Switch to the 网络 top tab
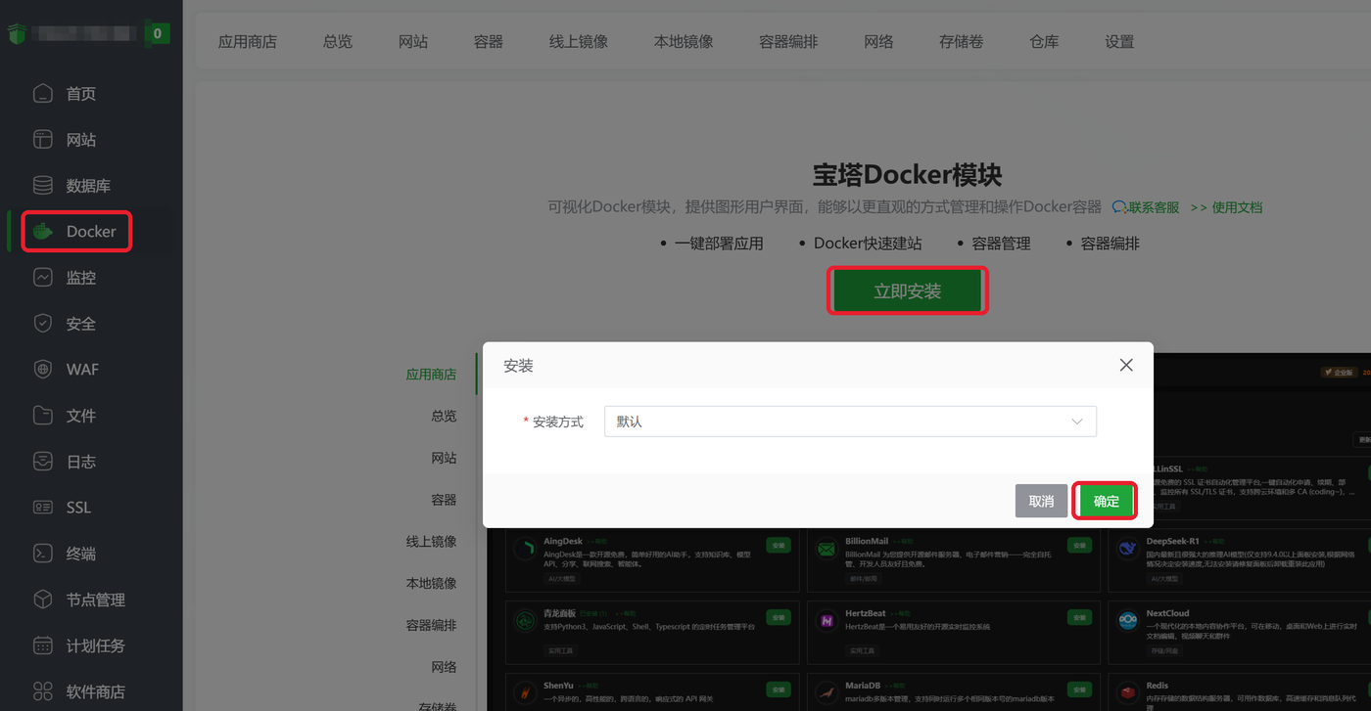 pyautogui.click(x=878, y=42)
